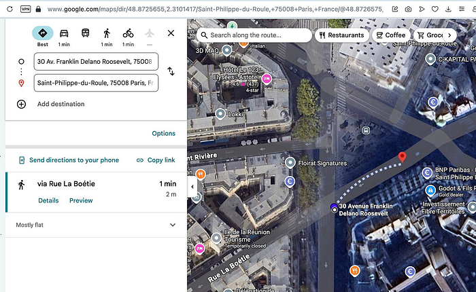Collapse the side panel with arrow tab

click(x=192, y=187)
